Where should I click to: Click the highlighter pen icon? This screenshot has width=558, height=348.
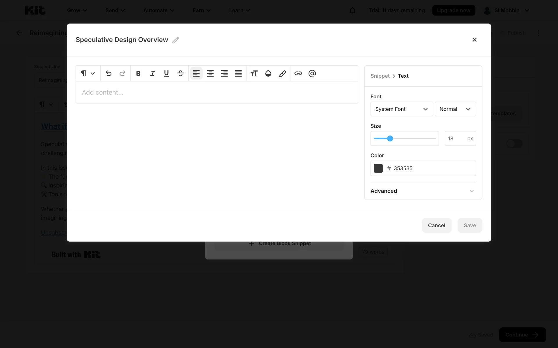click(282, 73)
